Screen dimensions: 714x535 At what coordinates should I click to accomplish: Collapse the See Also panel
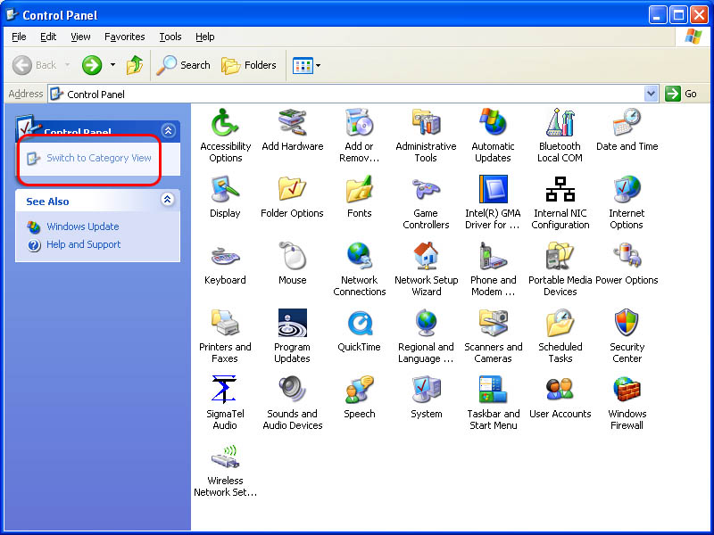pyautogui.click(x=168, y=201)
